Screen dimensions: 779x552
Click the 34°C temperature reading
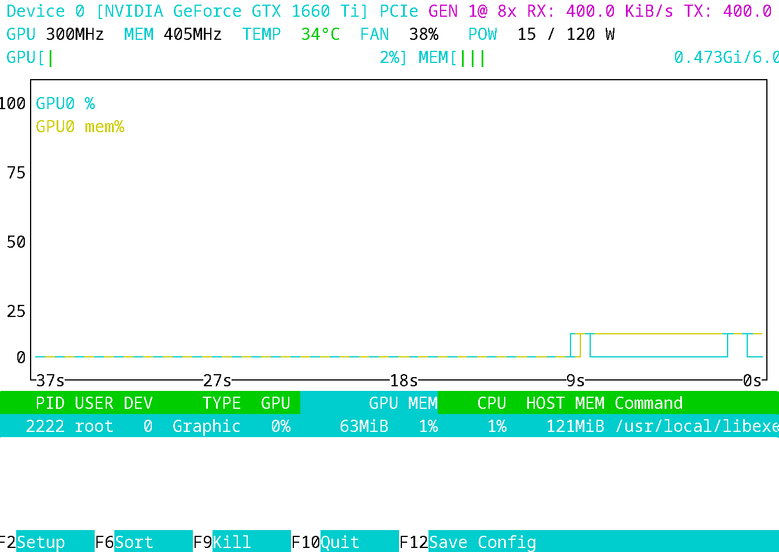point(320,35)
